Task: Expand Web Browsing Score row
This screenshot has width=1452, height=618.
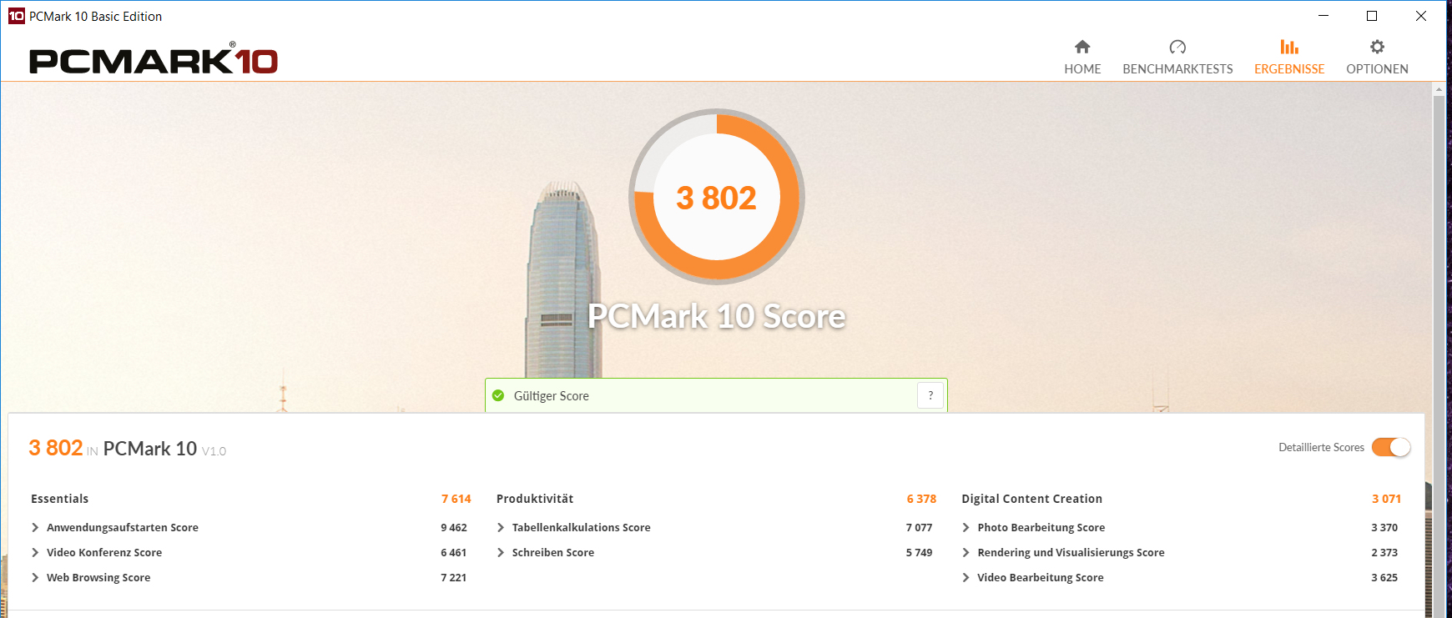Action: pyautogui.click(x=35, y=577)
